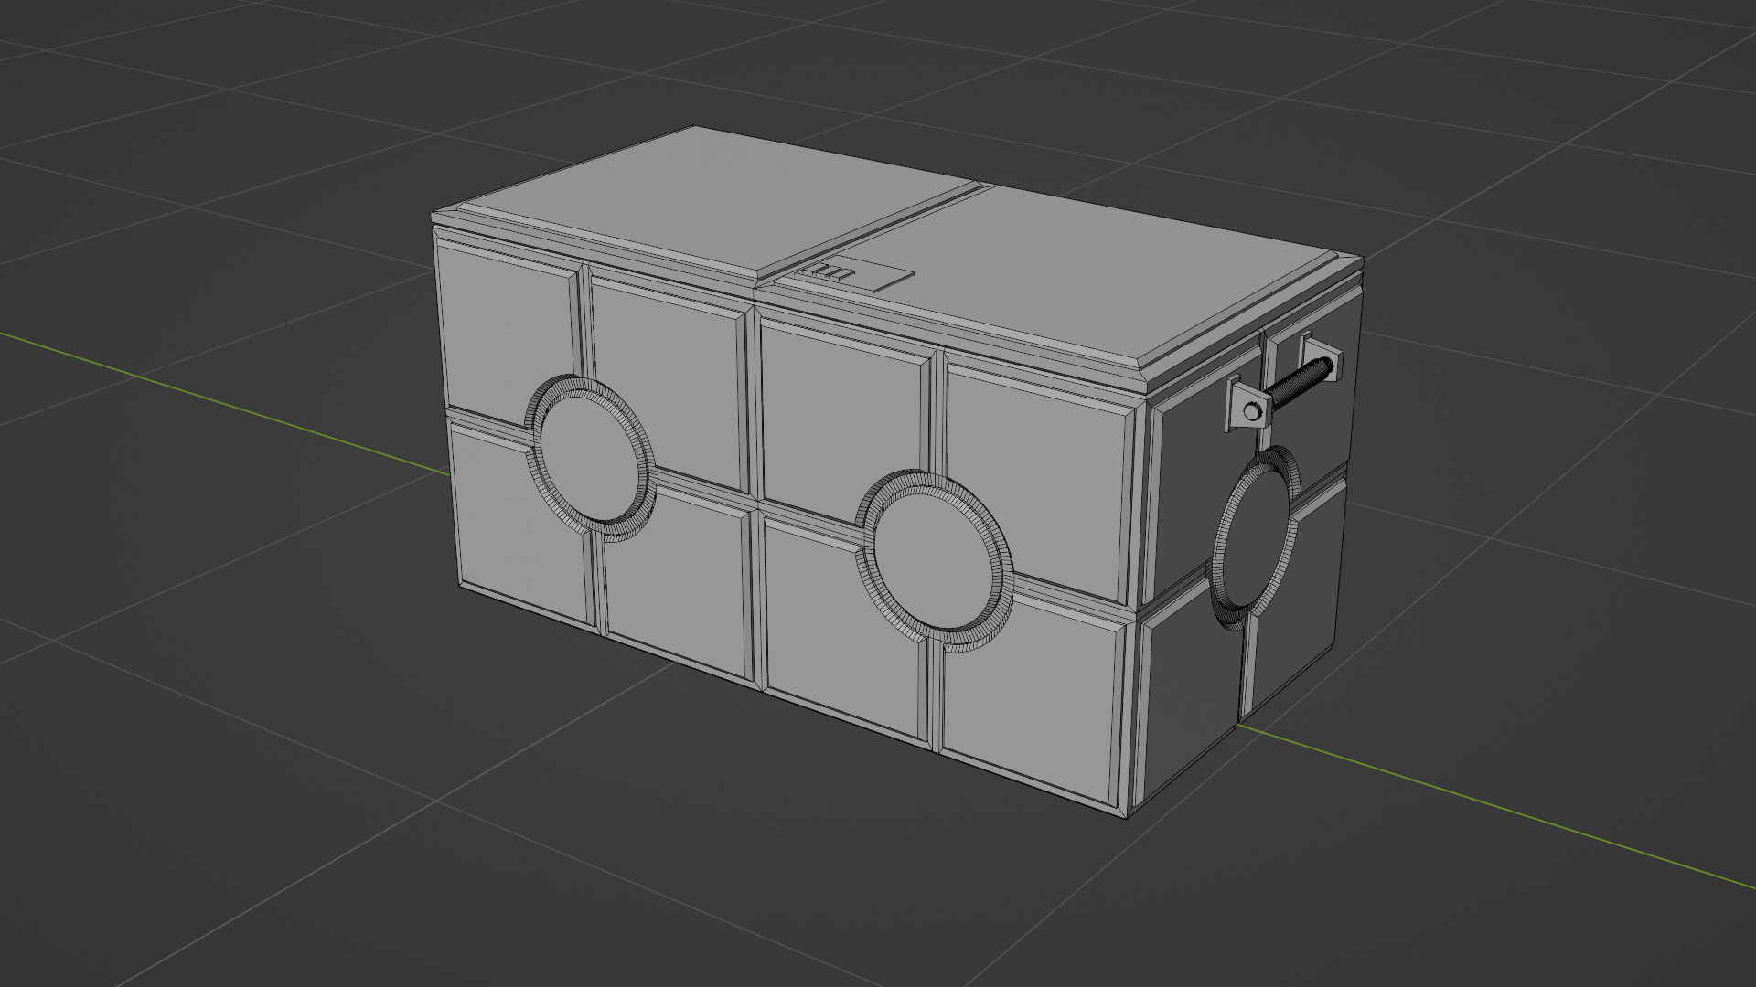This screenshot has width=1756, height=987.
Task: Select the small vent panel on the crate lid
Action: 853,275
